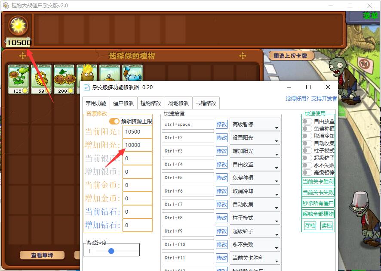381x271 pixels.
Task: Open the 高级暂停 hotkey action dropdown
Action: [x=255, y=125]
